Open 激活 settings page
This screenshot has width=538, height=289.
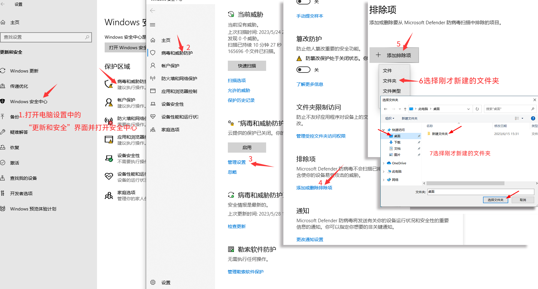click(15, 163)
